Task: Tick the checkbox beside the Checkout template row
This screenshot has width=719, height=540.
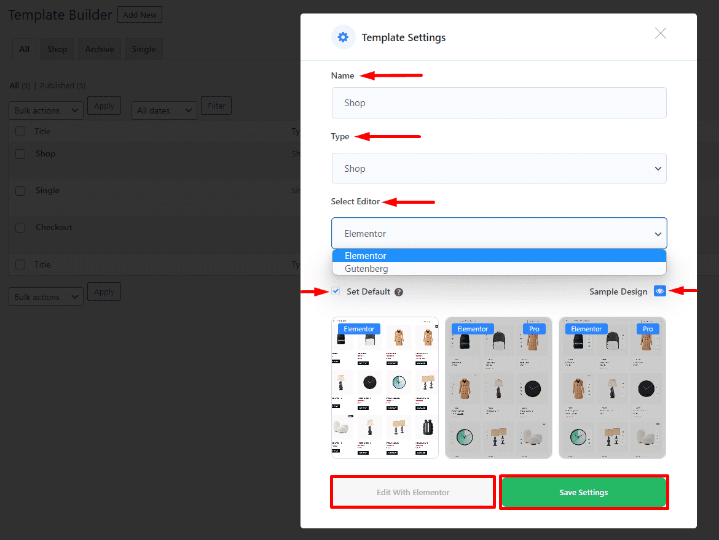Action: 20,228
